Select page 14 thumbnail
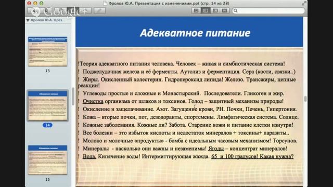Viewport: 333px width, 187px height. coord(47,105)
